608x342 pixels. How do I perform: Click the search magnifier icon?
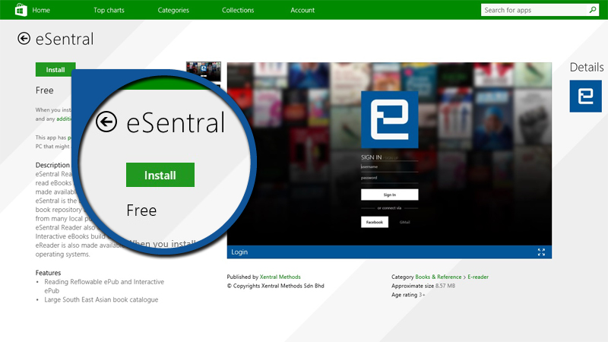(x=593, y=10)
